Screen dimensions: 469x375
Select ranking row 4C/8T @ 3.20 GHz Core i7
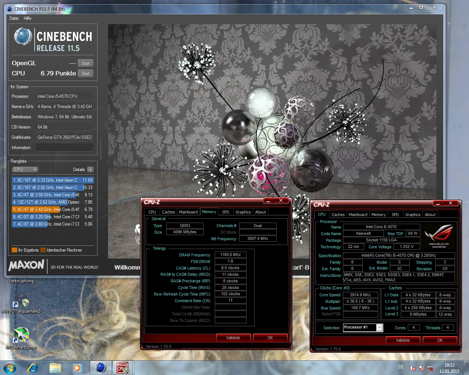click(53, 217)
